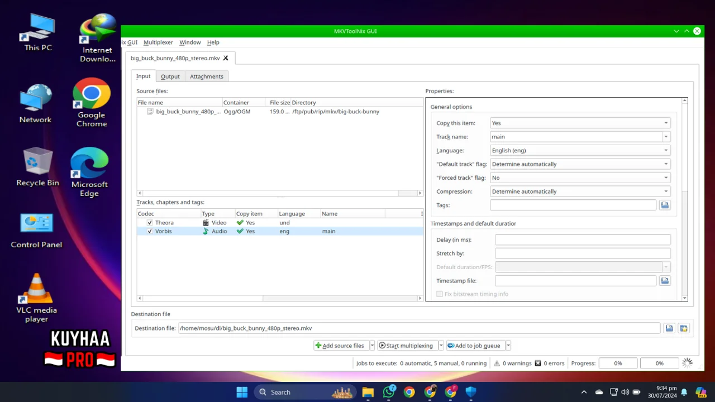Open the Language dropdown showing English (eng)
Screen dimensions: 715x402
click(580, 150)
